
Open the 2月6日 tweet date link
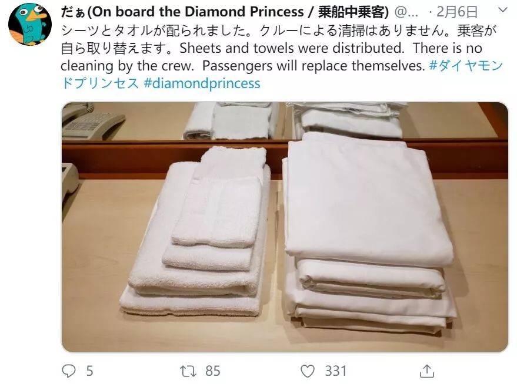[x=457, y=12]
